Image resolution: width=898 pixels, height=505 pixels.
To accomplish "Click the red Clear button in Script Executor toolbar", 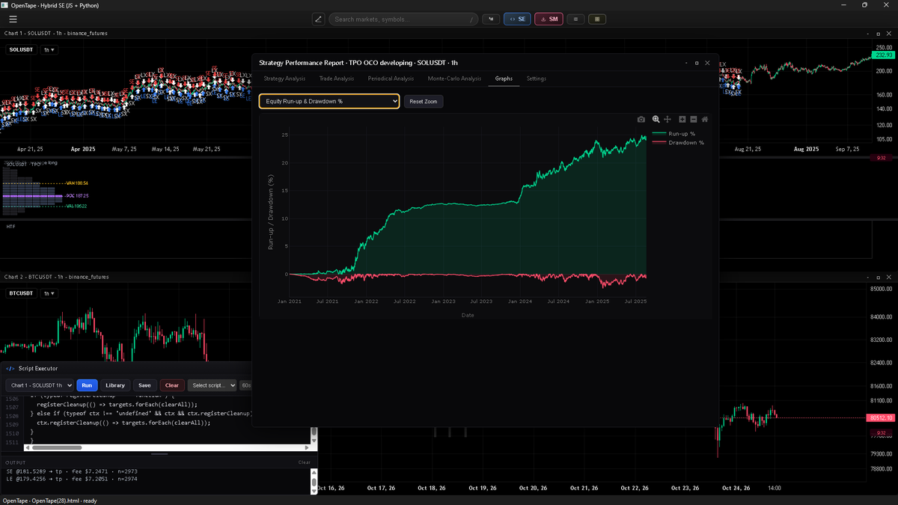I will tap(171, 385).
